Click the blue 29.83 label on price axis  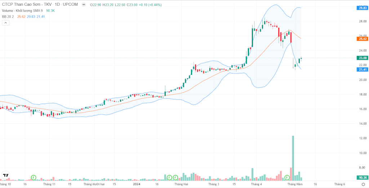(363, 8)
